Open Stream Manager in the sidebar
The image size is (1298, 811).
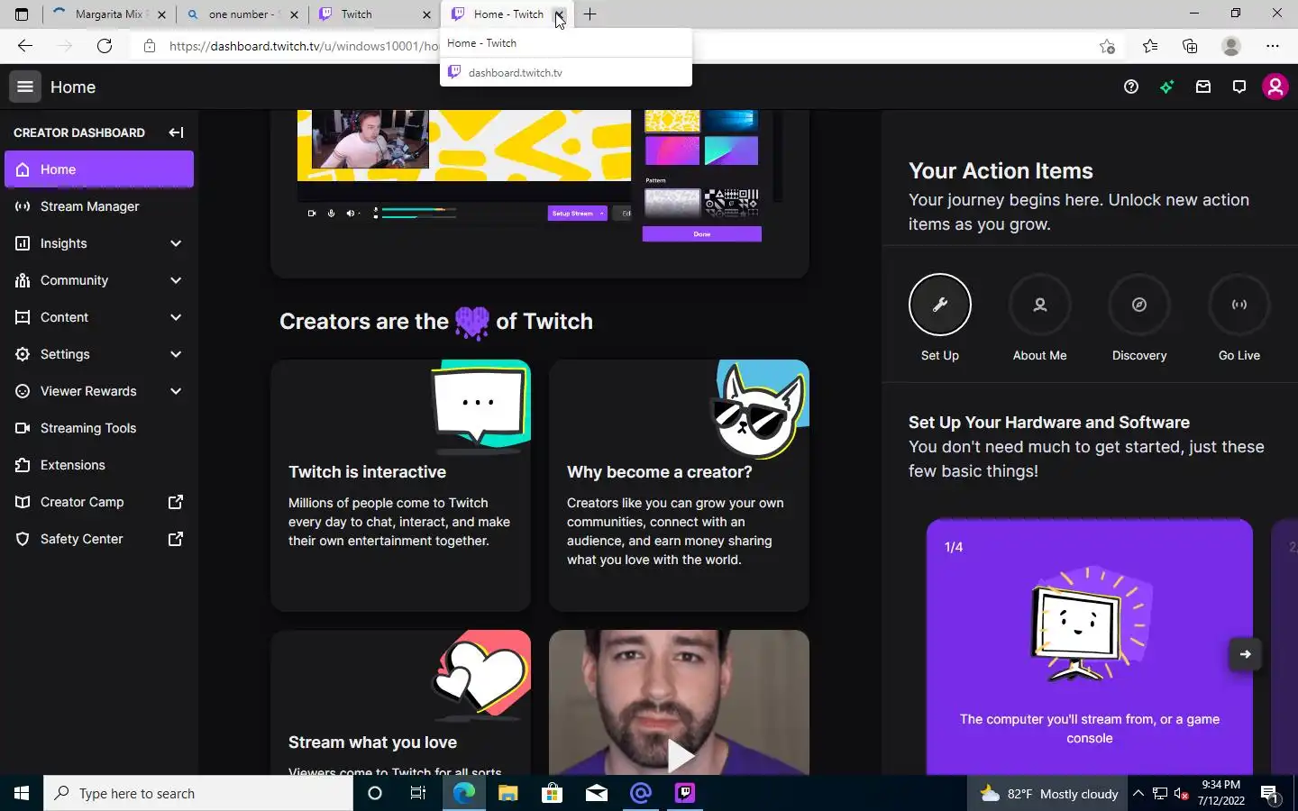[99, 206]
